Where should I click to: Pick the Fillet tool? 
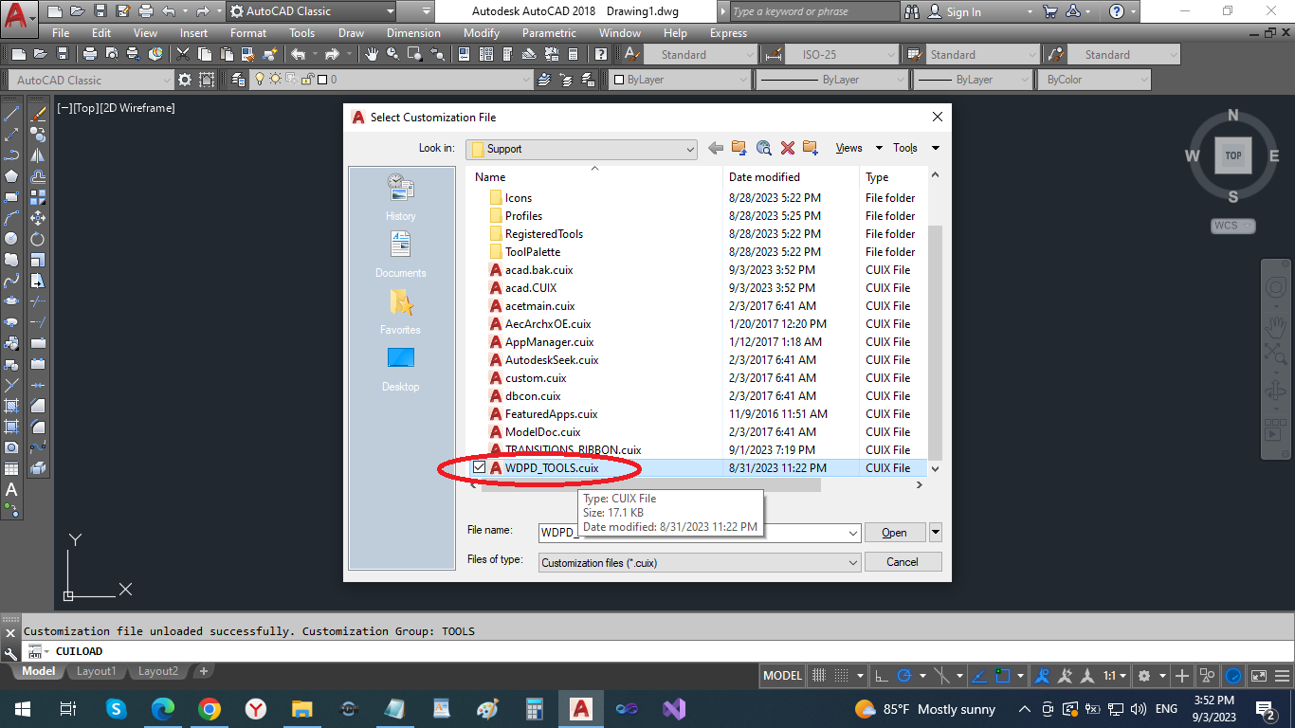point(38,427)
